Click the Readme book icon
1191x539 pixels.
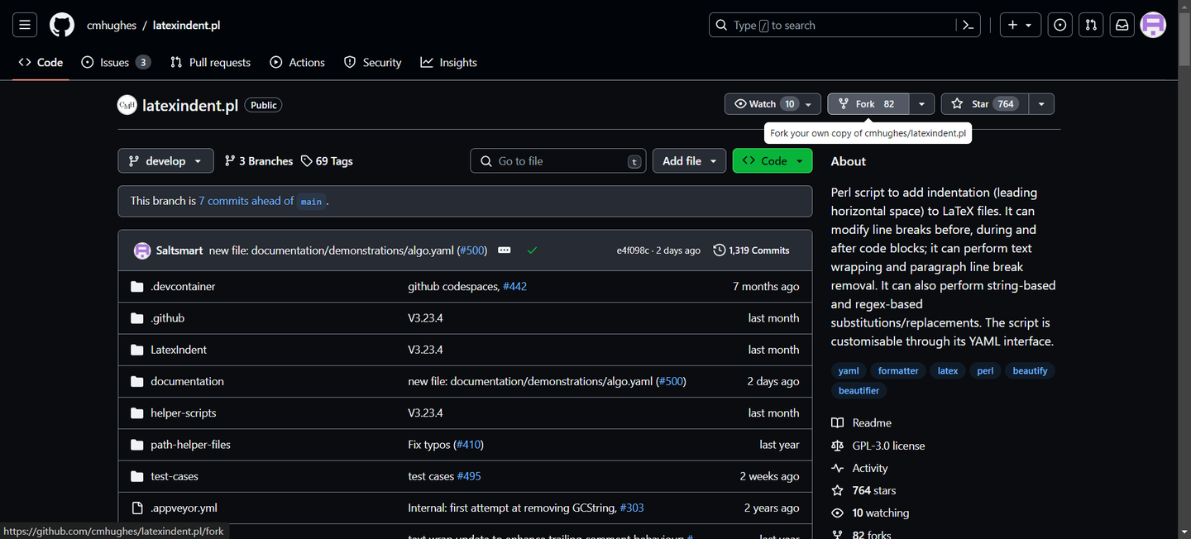837,422
